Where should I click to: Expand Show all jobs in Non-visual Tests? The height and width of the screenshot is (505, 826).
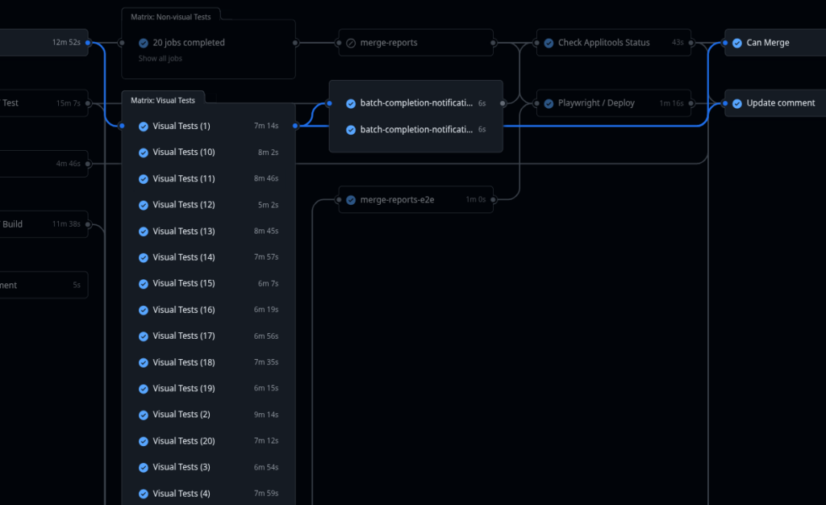point(161,58)
